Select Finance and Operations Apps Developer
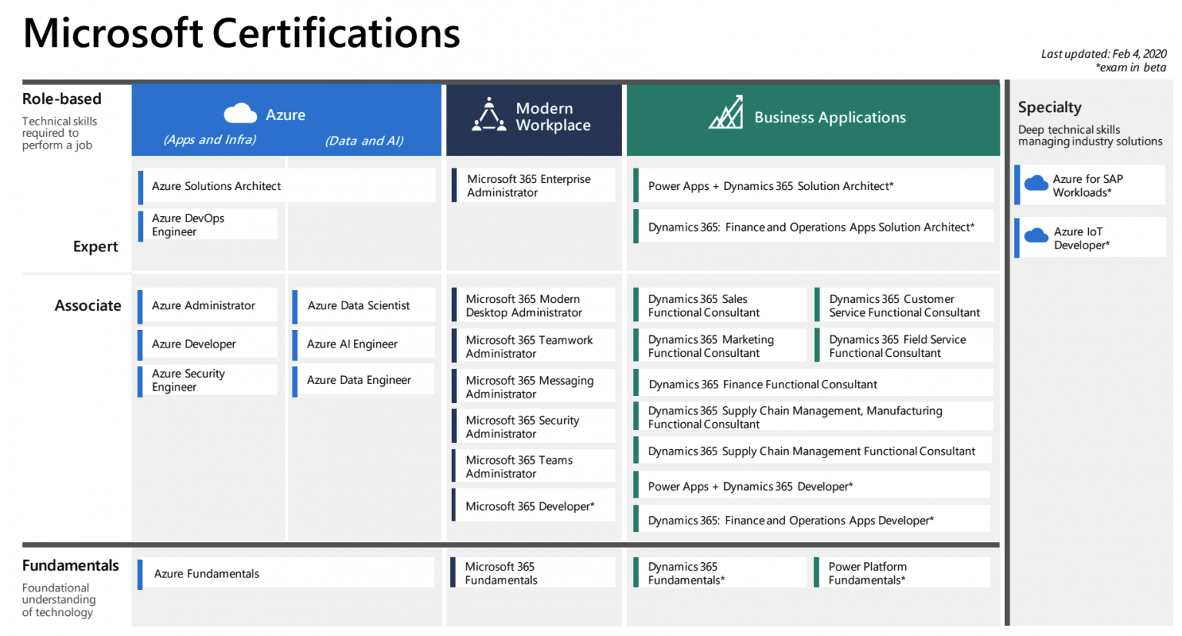This screenshot has height=636, width=1182. pos(812,520)
